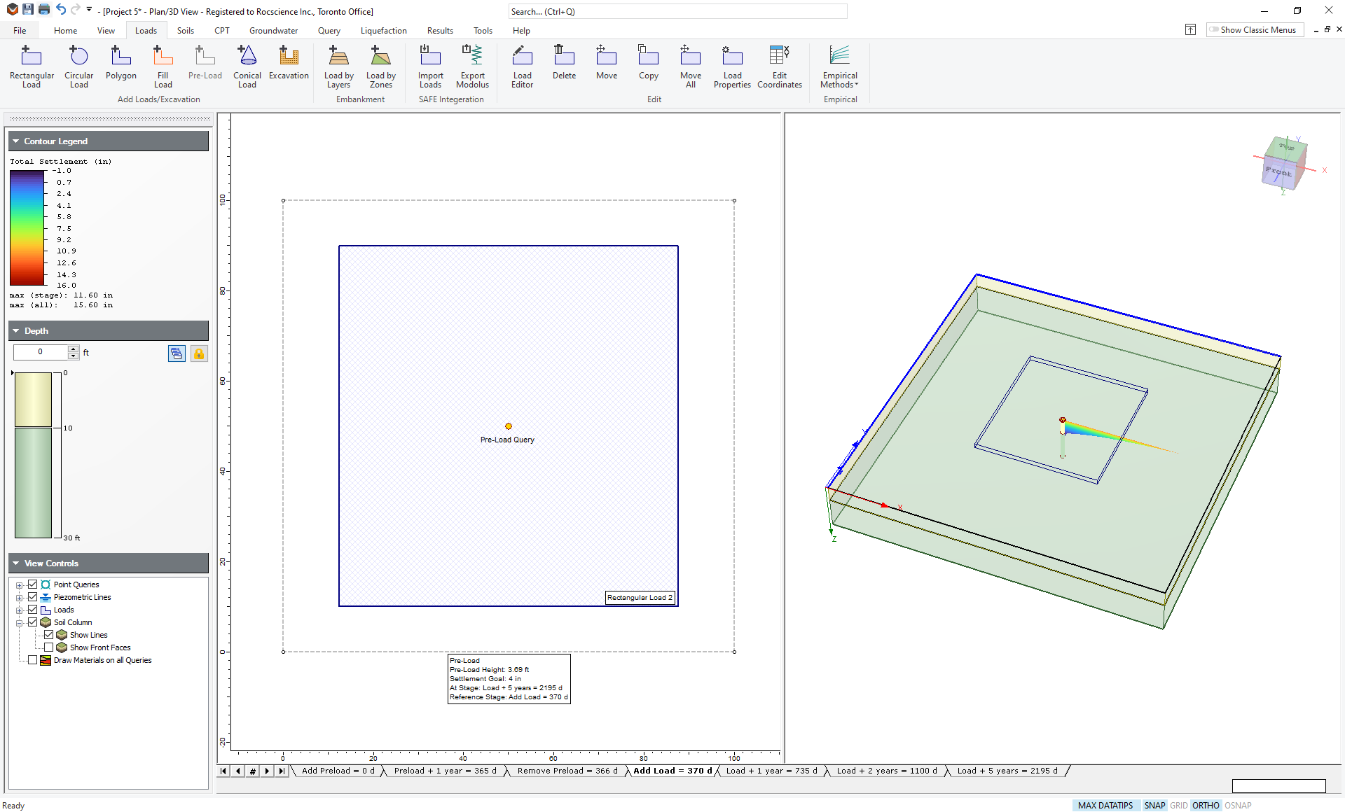Viewport: 1345px width, 812px height.
Task: Click Show Classic Menus button
Action: [1254, 30]
